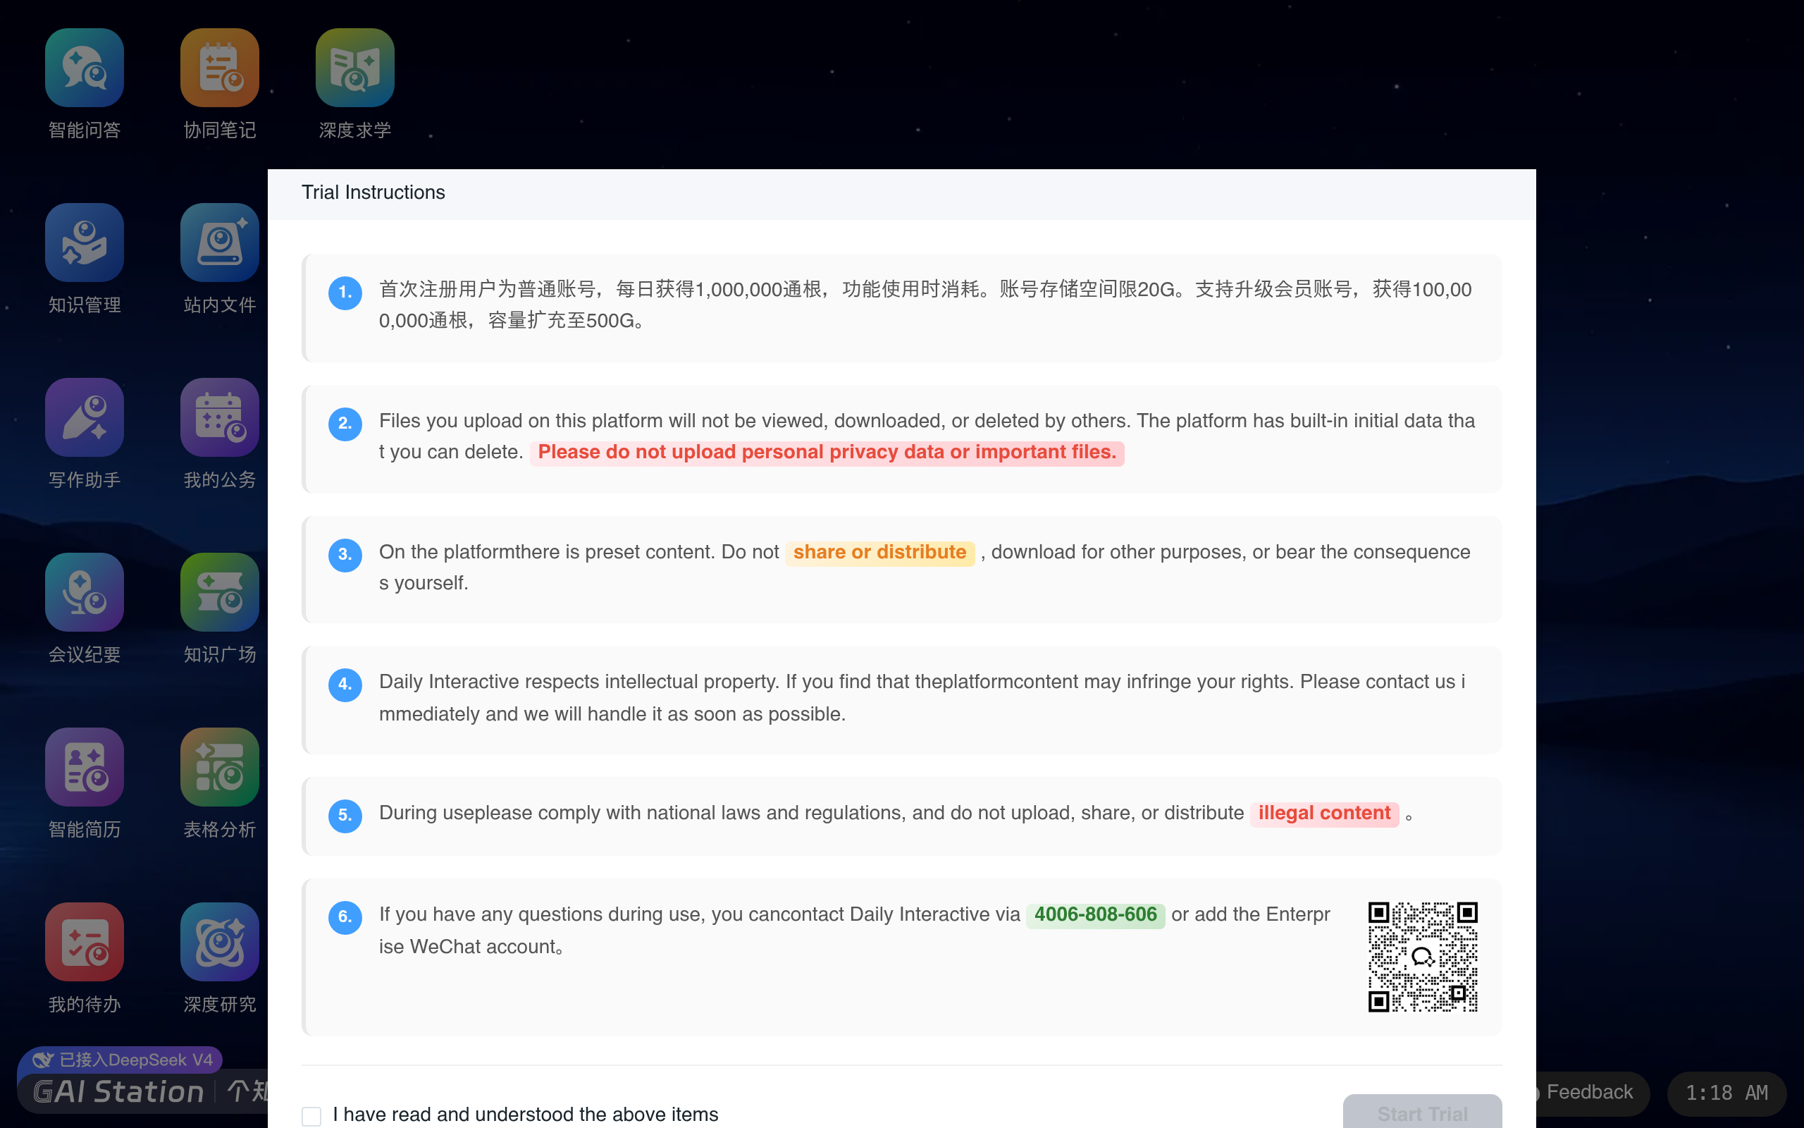Open the 智能简历 resume icon
This screenshot has height=1128, width=1804.
tap(85, 767)
